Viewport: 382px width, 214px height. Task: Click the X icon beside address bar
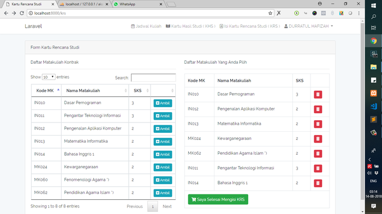click(x=279, y=13)
